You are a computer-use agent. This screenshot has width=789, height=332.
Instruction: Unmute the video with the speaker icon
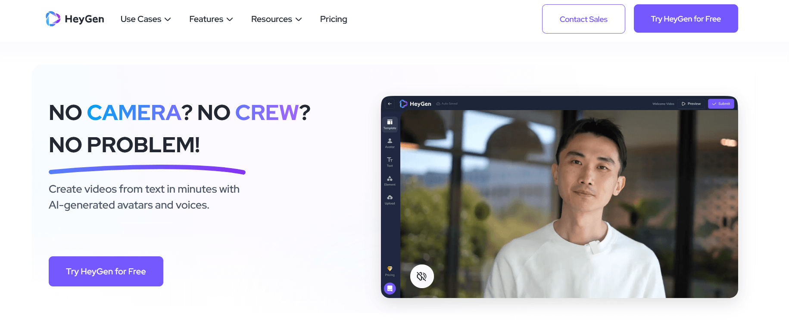[422, 276]
